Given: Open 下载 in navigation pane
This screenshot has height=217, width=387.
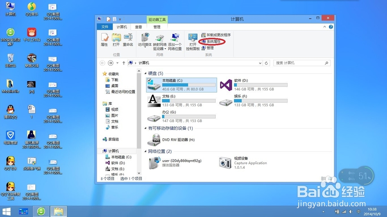Looking at the screenshot, I should click(112, 80).
